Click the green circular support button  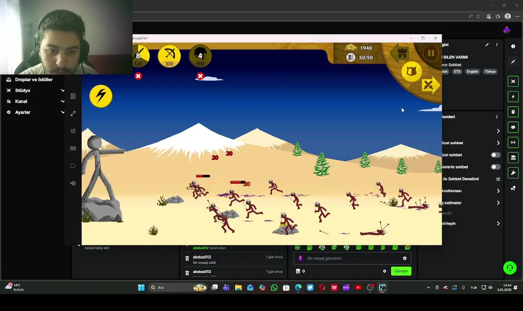510,268
